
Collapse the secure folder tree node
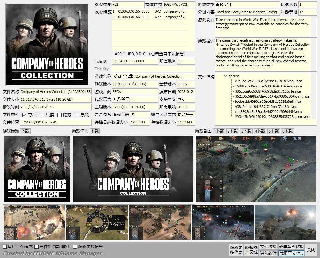pyautogui.click(x=225, y=76)
